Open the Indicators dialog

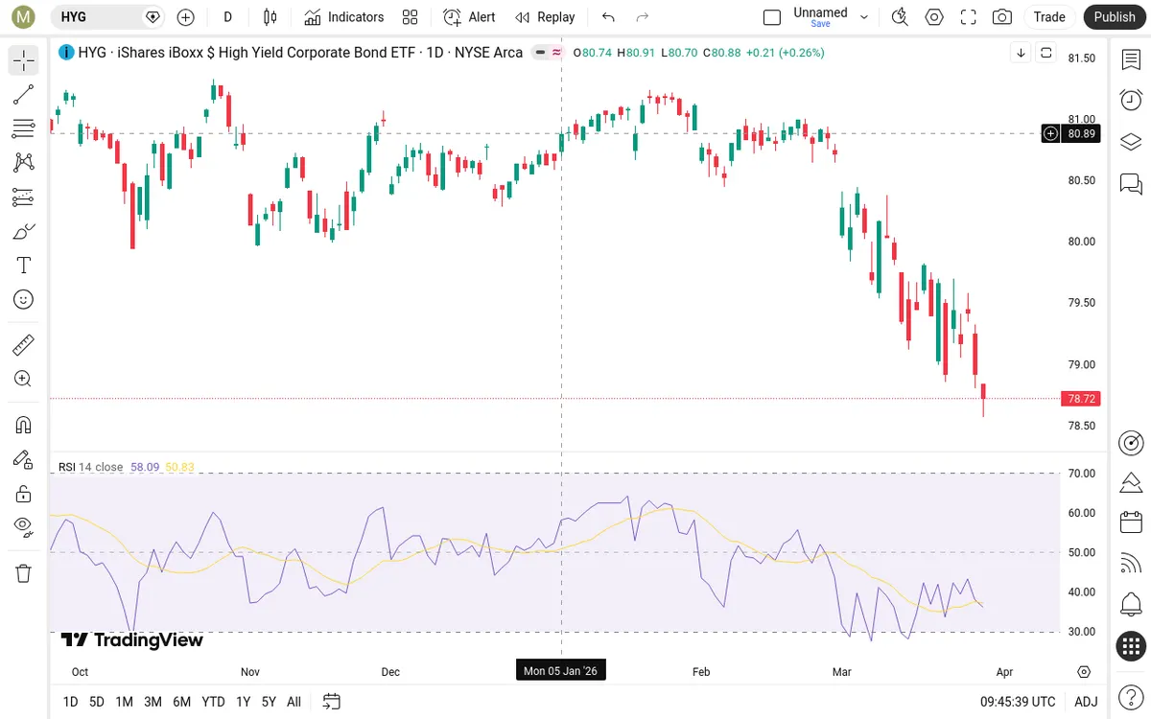pos(344,17)
